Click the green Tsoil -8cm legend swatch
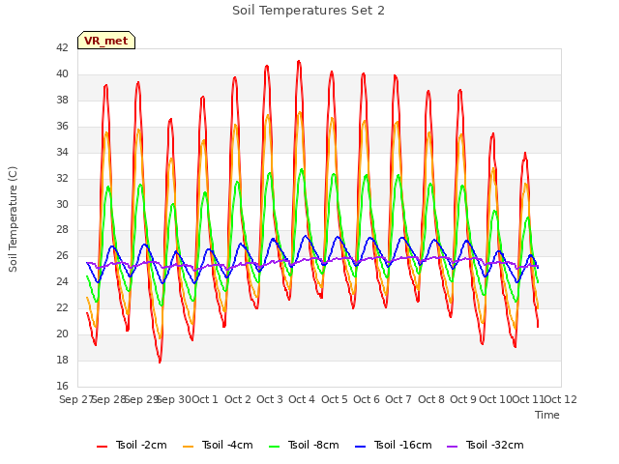Image resolution: width=619 pixels, height=464 pixels. 274,447
